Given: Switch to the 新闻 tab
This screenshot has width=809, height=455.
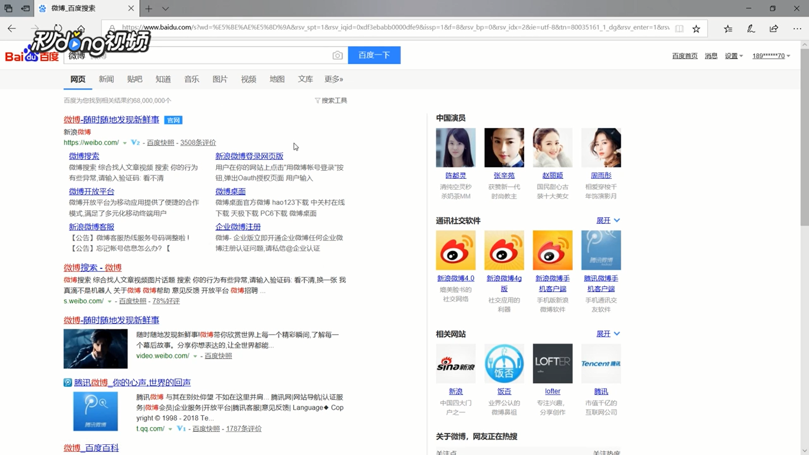Looking at the screenshot, I should [106, 79].
